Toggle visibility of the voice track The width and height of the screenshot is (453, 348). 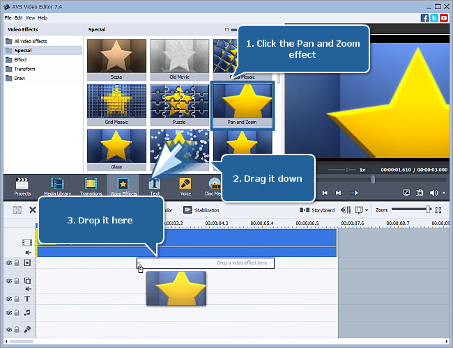click(x=9, y=329)
